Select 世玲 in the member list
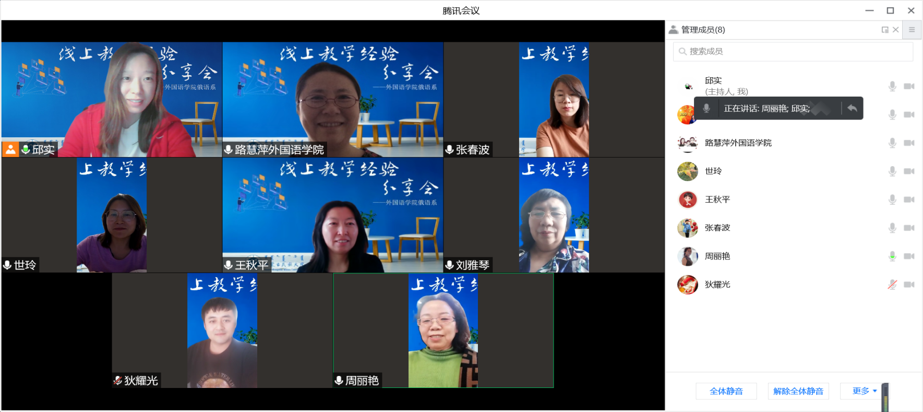 tap(713, 171)
